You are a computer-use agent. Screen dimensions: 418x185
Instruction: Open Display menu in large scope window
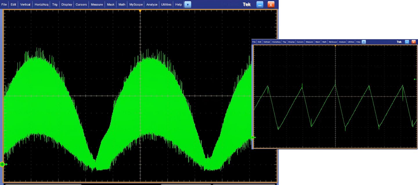[67, 4]
